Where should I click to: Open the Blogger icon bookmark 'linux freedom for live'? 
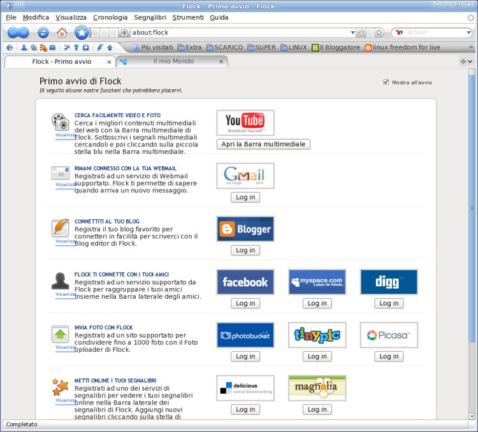point(402,48)
